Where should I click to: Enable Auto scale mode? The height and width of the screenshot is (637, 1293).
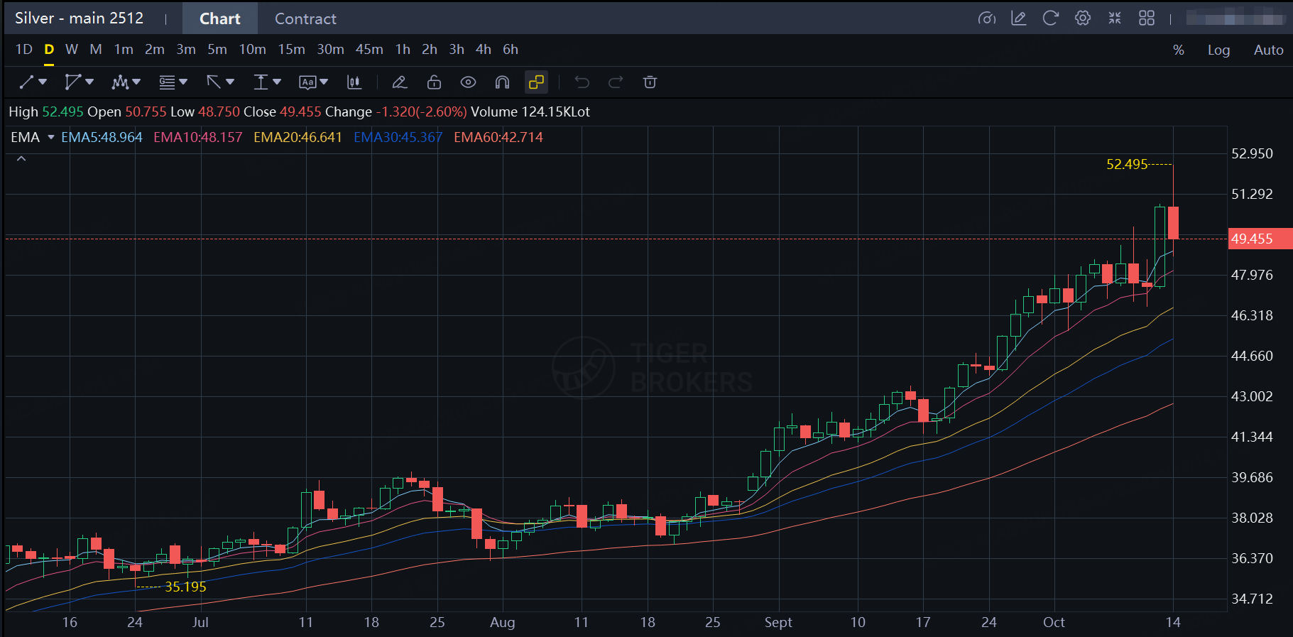pyautogui.click(x=1268, y=50)
